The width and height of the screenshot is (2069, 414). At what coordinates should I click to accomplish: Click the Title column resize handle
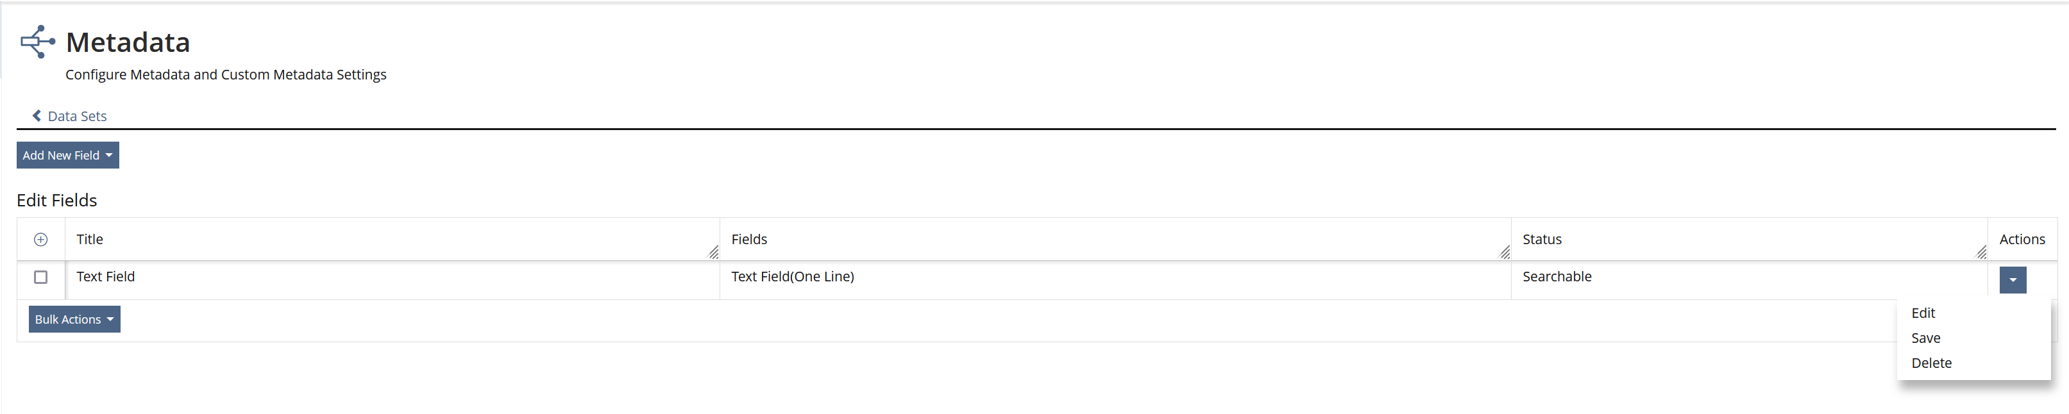(x=713, y=253)
